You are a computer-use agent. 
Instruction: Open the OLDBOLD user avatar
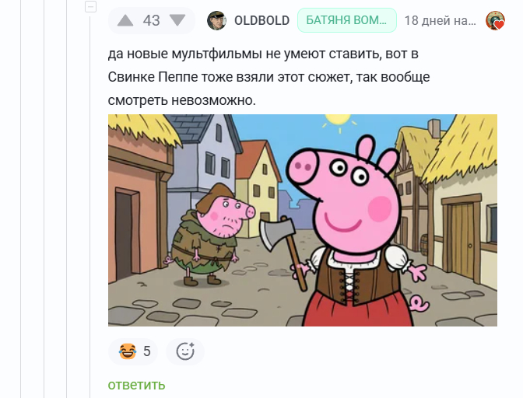(x=217, y=20)
